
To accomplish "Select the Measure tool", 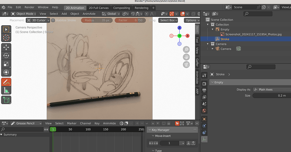I will pos(6,90).
